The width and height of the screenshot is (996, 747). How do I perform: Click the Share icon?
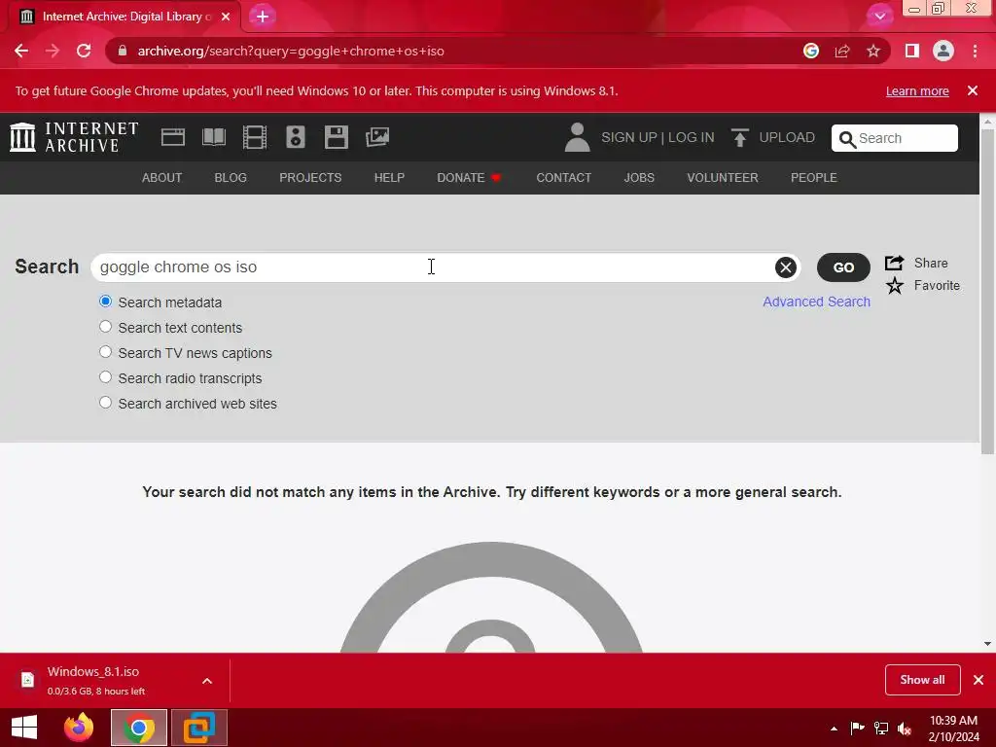[x=895, y=263]
